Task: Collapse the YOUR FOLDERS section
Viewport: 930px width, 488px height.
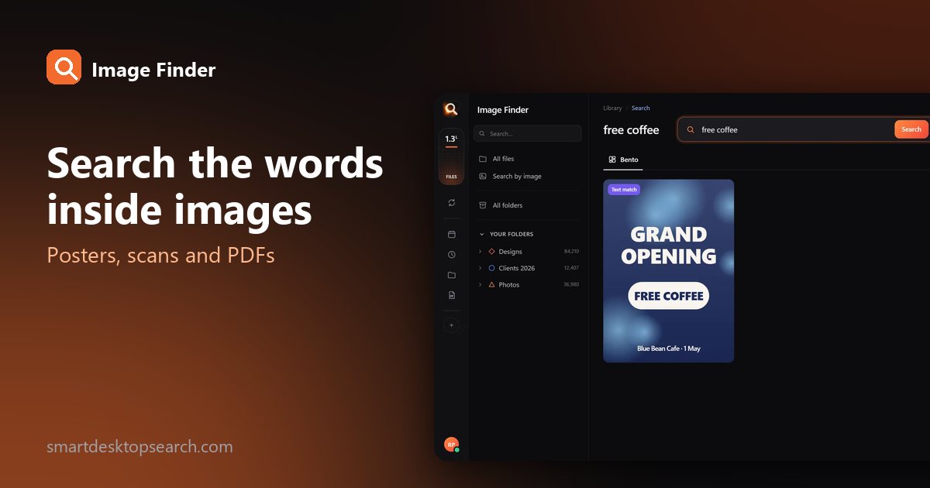Action: (x=481, y=234)
